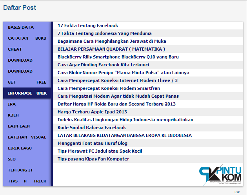Open Tips Merawat PC Jadul post

[x=100, y=151]
